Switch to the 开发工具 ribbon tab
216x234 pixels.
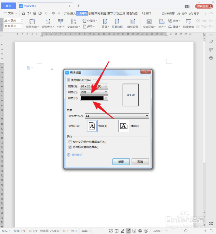120,13
